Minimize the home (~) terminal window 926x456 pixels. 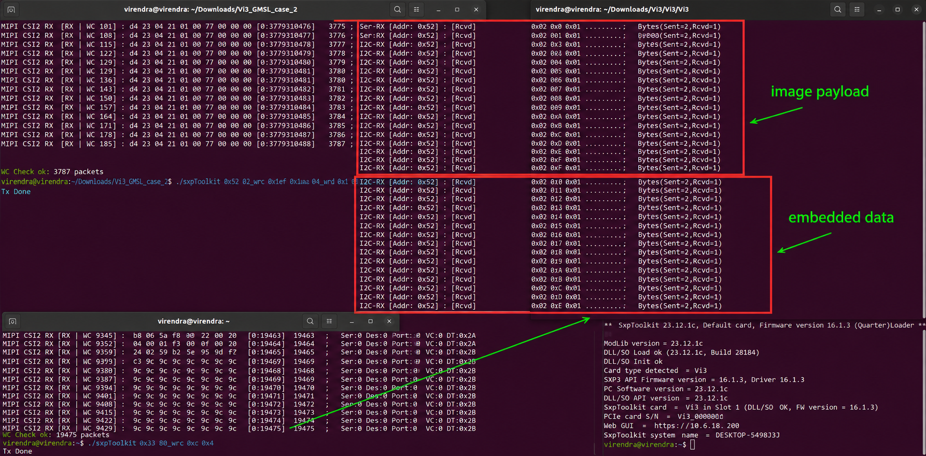click(x=352, y=321)
